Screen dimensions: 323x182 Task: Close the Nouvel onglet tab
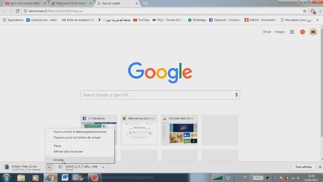[x=136, y=4]
